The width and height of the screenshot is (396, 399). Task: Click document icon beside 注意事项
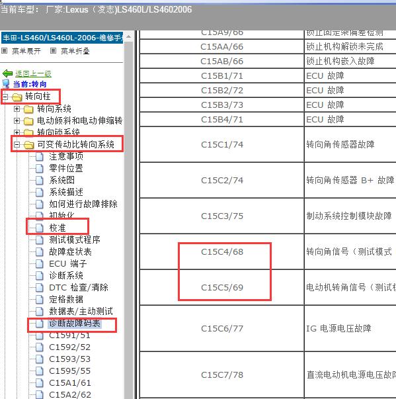[x=40, y=157]
